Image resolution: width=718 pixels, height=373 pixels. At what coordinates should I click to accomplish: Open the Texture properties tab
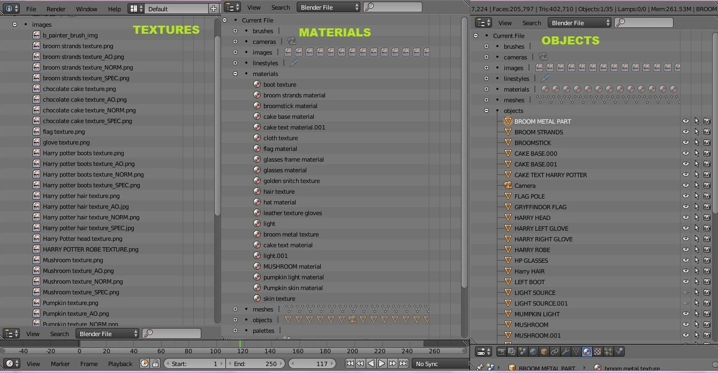pos(598,352)
